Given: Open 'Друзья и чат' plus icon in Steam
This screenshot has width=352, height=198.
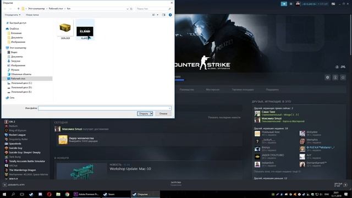Looking at the screenshot, I should [345, 185].
